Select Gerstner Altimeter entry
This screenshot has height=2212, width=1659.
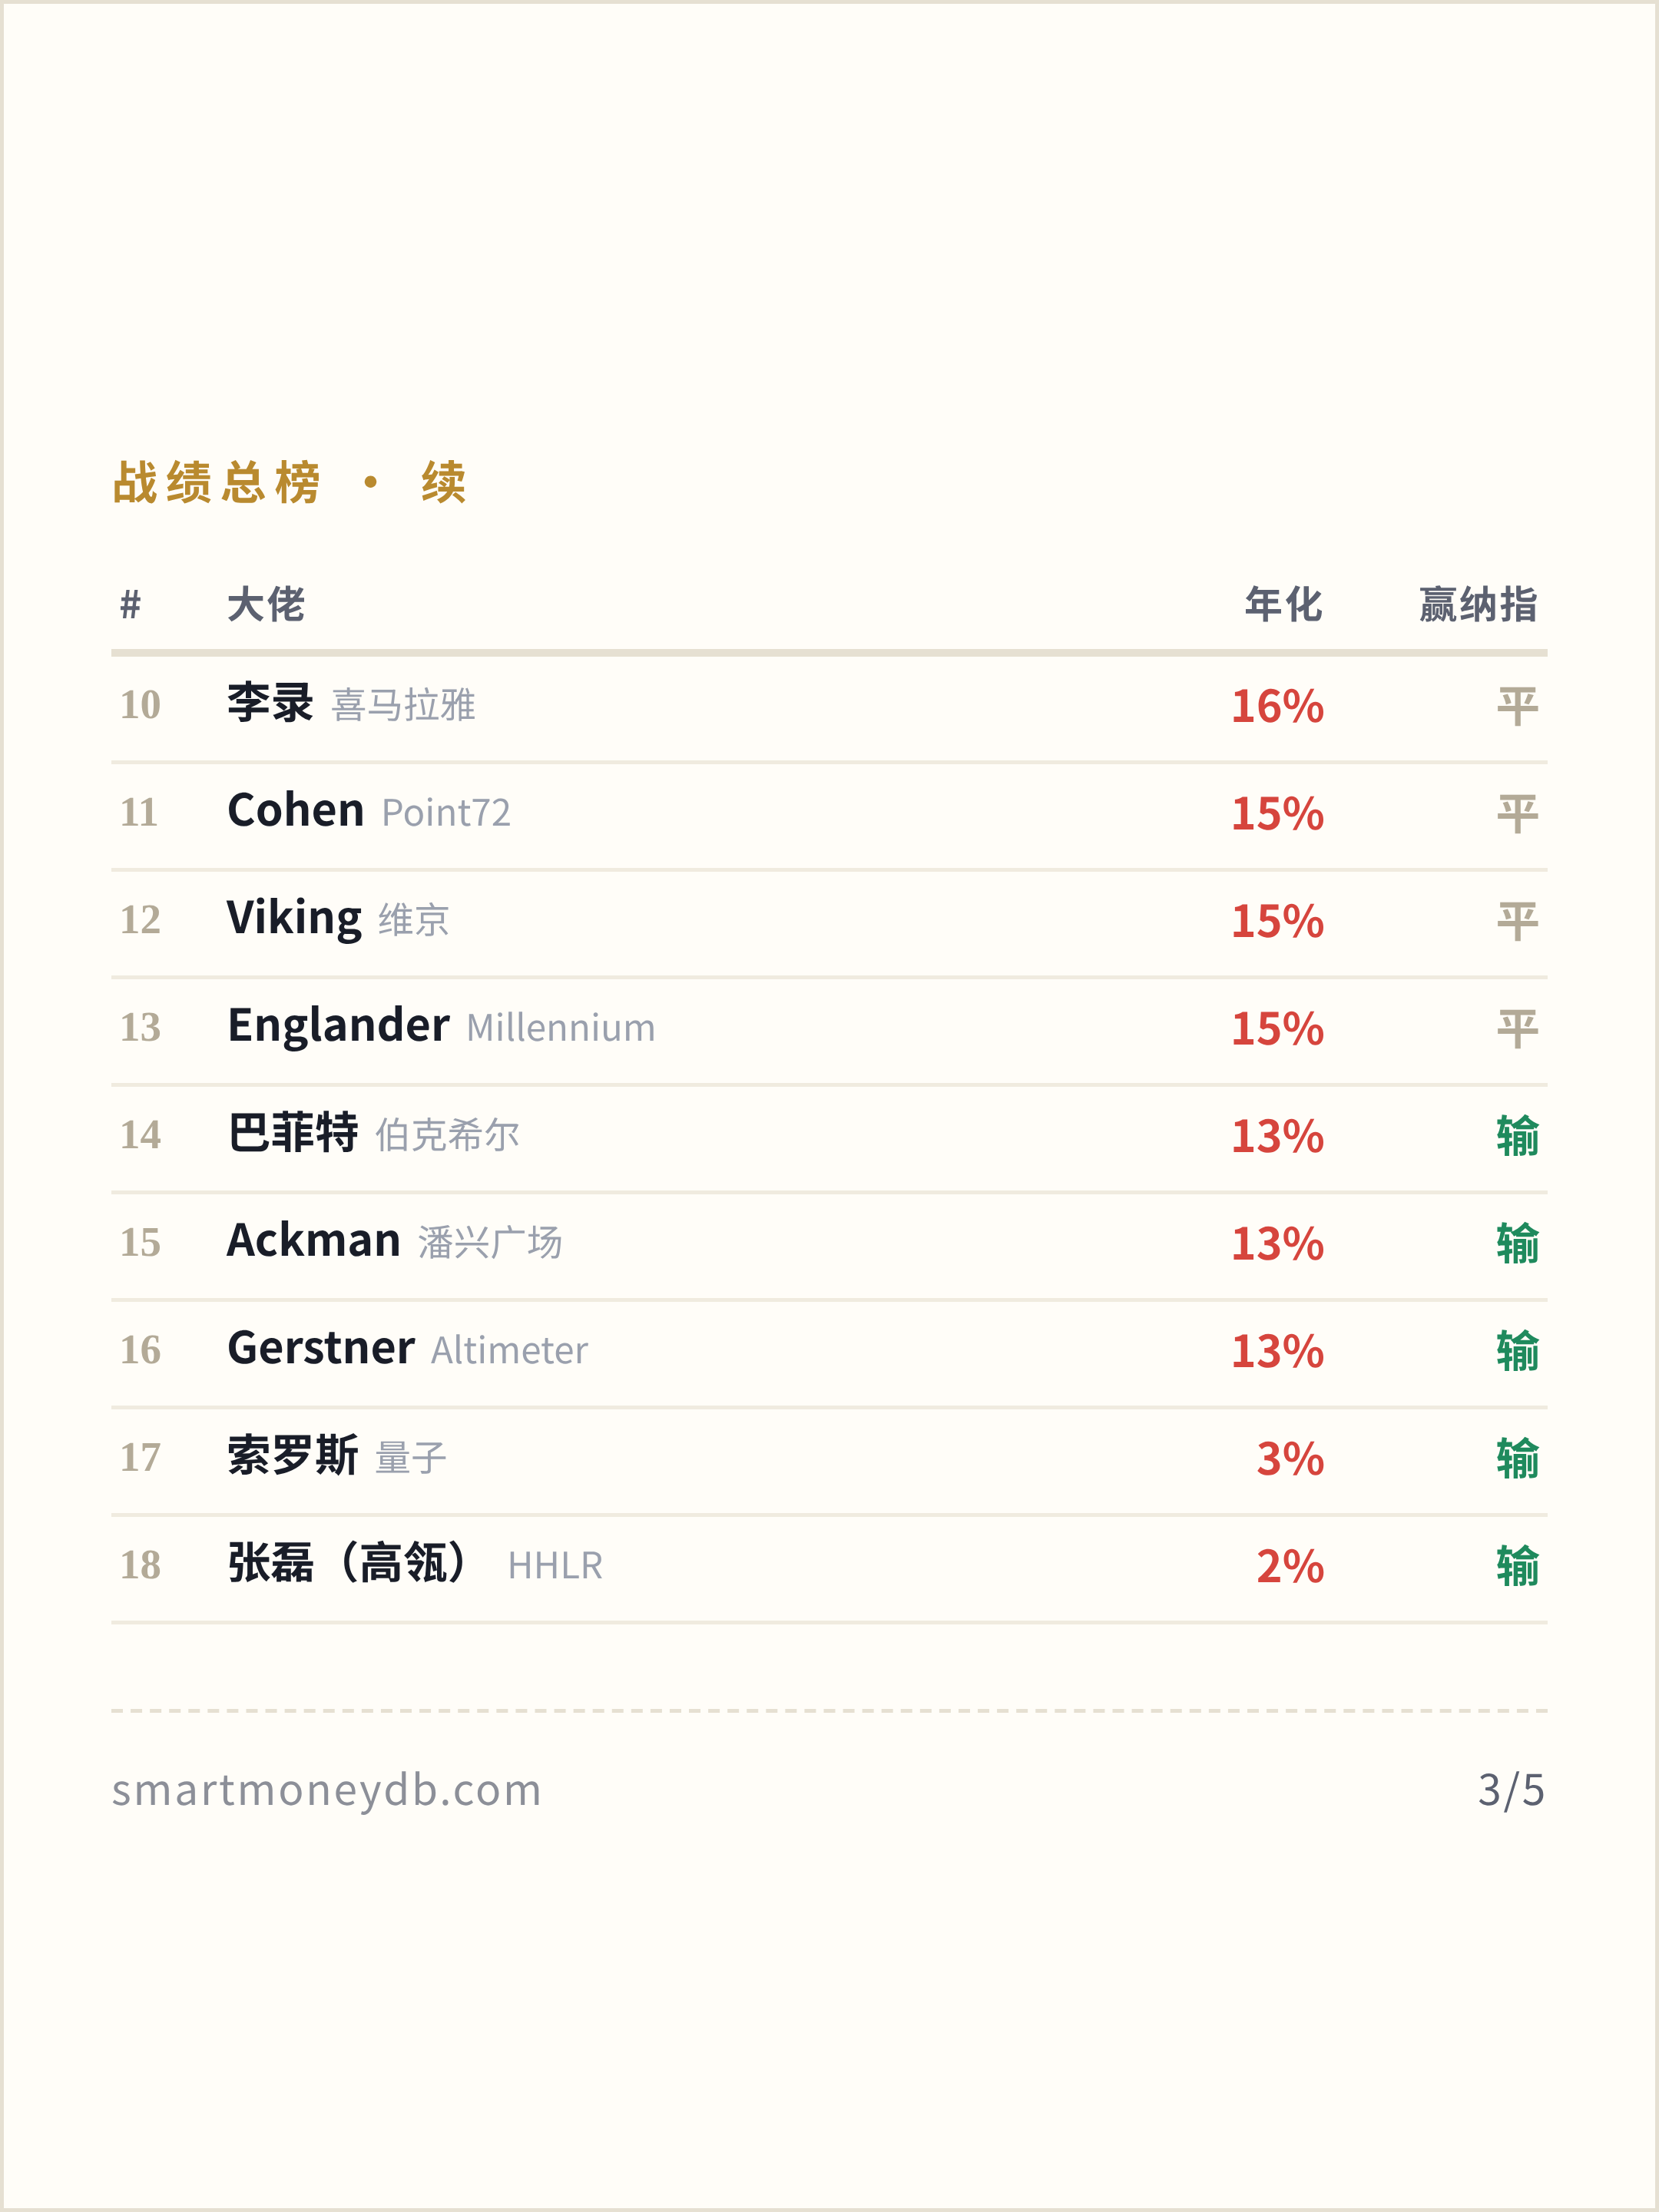407,1349
